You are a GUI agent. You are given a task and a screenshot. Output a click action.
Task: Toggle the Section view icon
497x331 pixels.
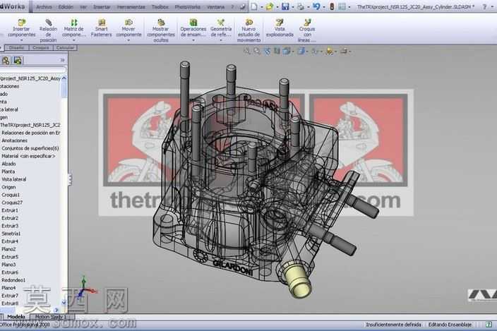(277, 51)
